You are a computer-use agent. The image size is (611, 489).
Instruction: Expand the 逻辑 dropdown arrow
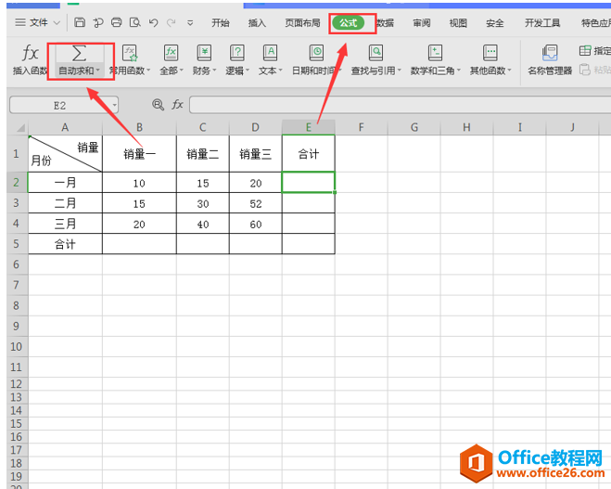pyautogui.click(x=248, y=71)
